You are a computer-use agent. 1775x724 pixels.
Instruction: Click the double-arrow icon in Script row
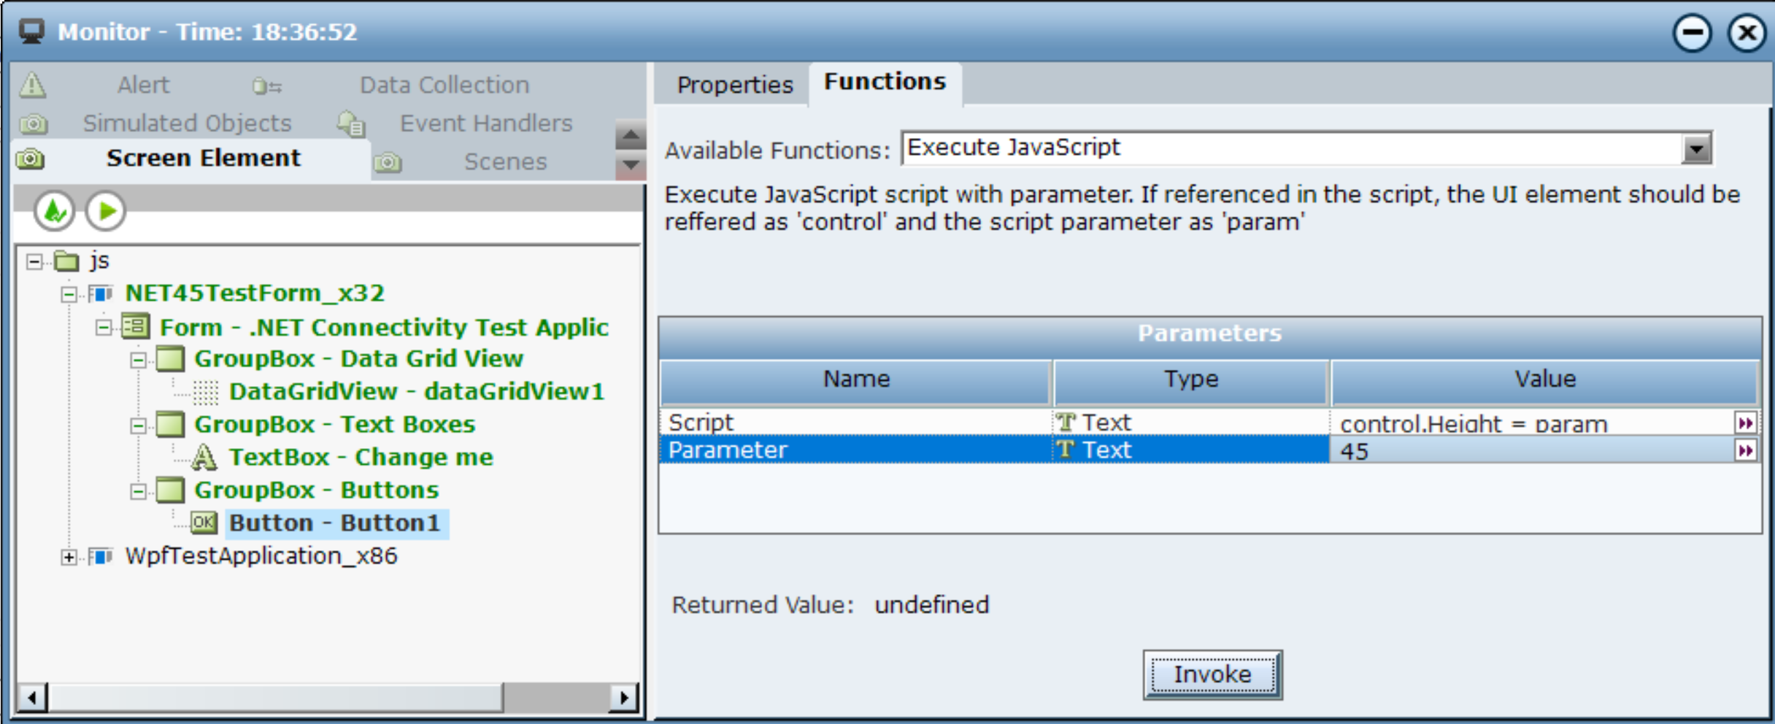tap(1745, 423)
